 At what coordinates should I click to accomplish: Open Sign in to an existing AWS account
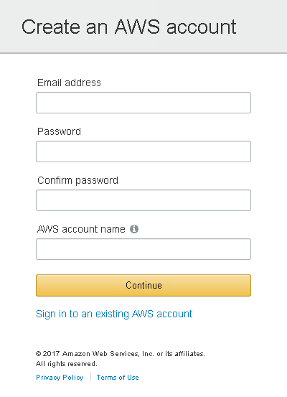click(x=114, y=314)
